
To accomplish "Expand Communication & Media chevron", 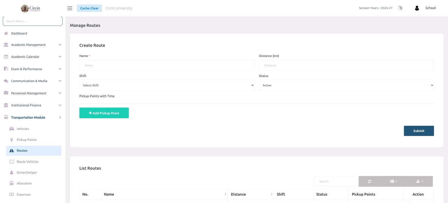I will click(60, 81).
